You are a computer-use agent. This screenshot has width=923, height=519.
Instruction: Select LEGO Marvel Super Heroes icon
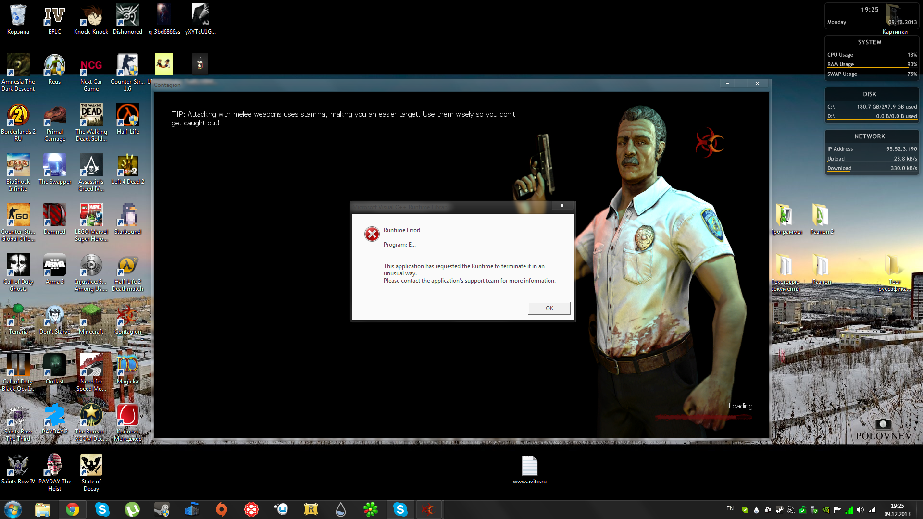(91, 222)
